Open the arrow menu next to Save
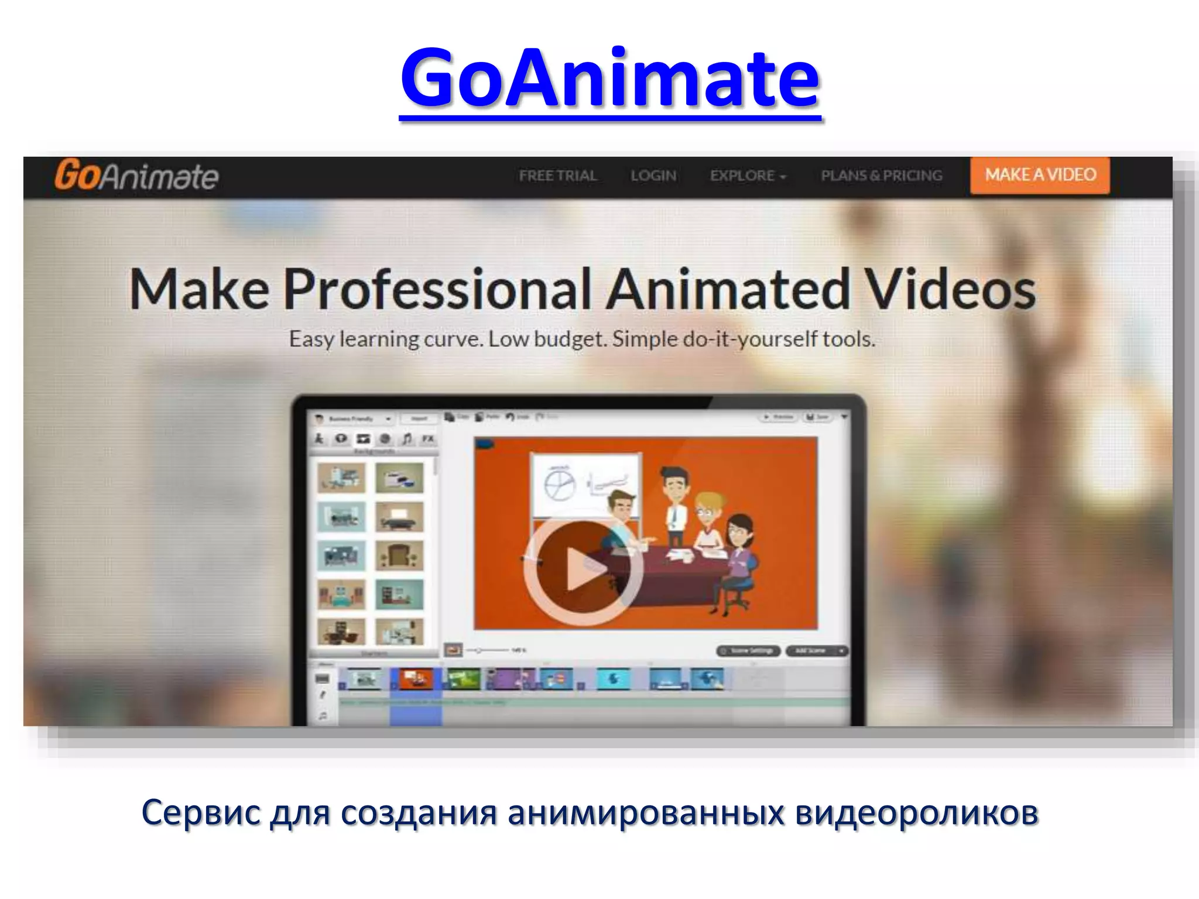This screenshot has height=899, width=1199. [844, 417]
